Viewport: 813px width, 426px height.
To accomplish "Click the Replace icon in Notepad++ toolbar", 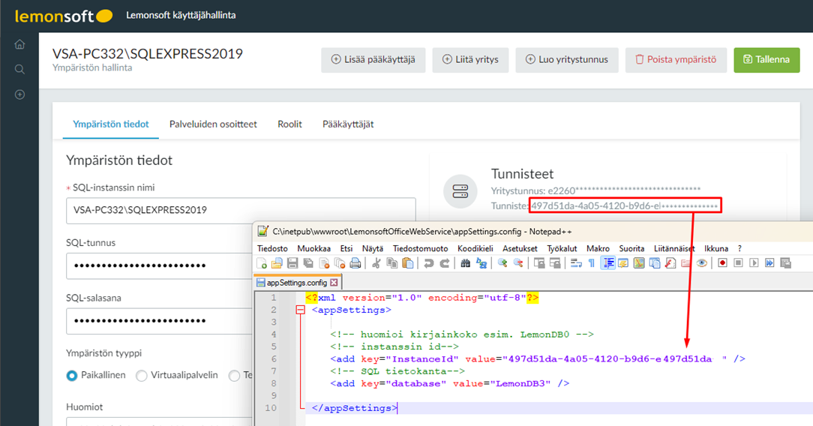I will pyautogui.click(x=481, y=263).
